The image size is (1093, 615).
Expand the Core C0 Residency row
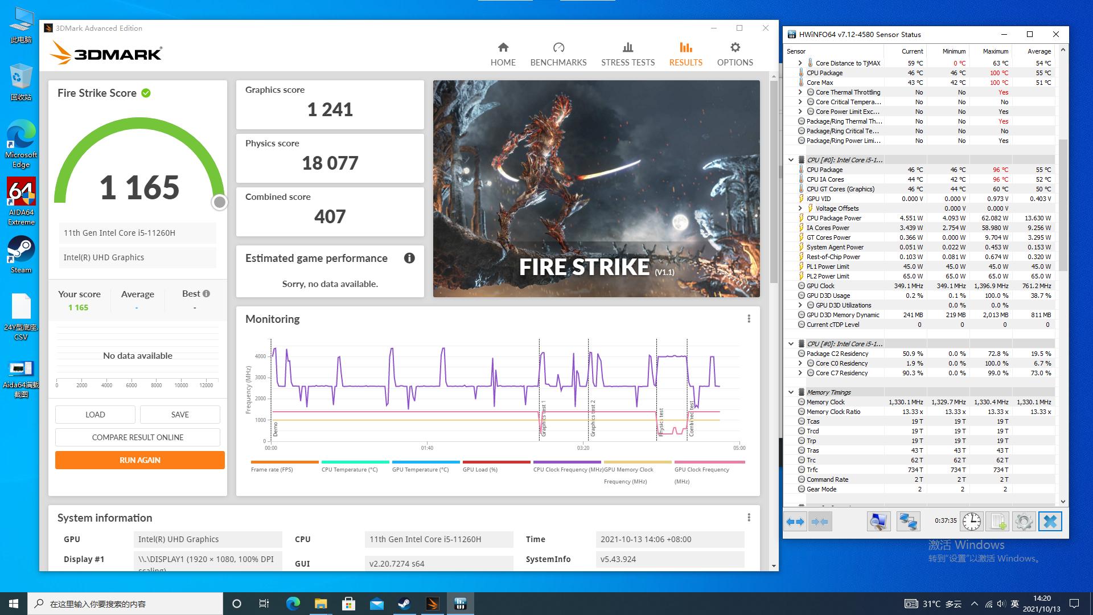(800, 363)
